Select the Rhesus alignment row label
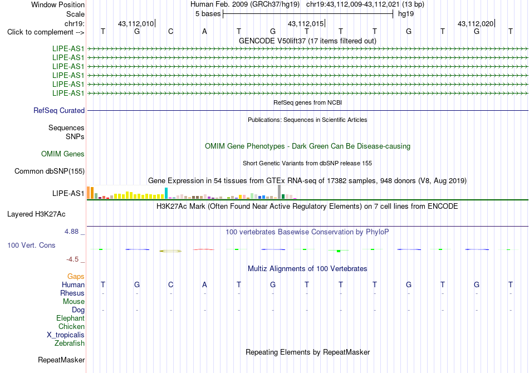The height and width of the screenshot is (373, 529). click(72, 293)
